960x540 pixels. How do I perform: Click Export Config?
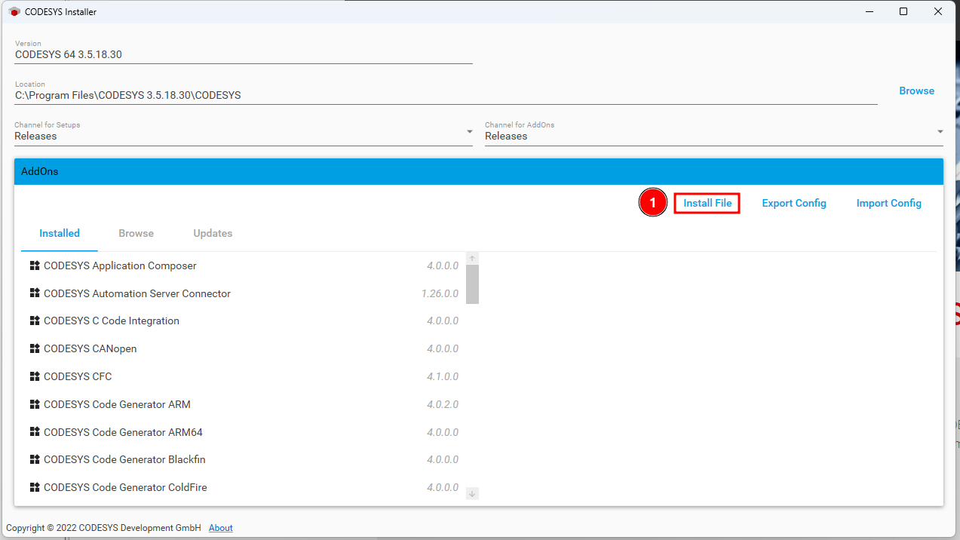(x=794, y=203)
